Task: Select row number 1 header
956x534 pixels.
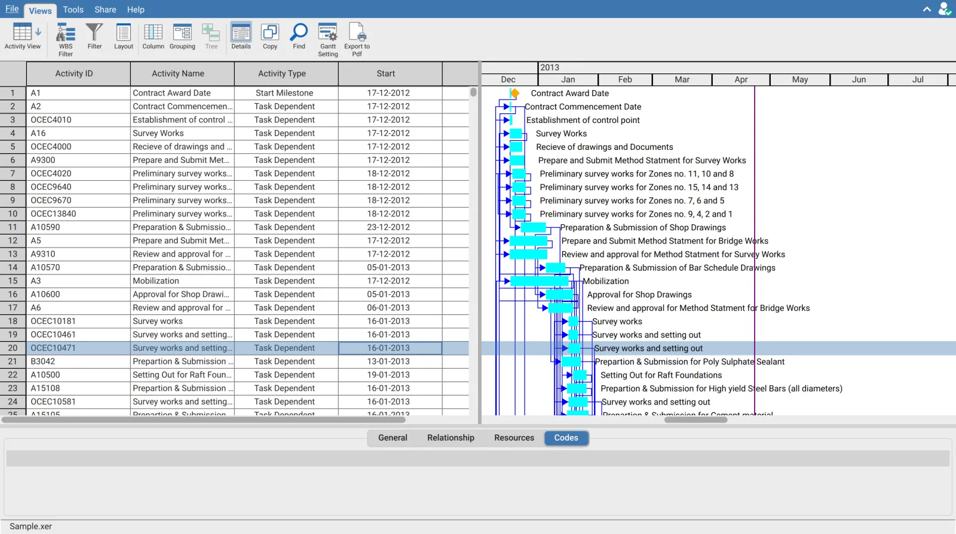Action: coord(13,93)
